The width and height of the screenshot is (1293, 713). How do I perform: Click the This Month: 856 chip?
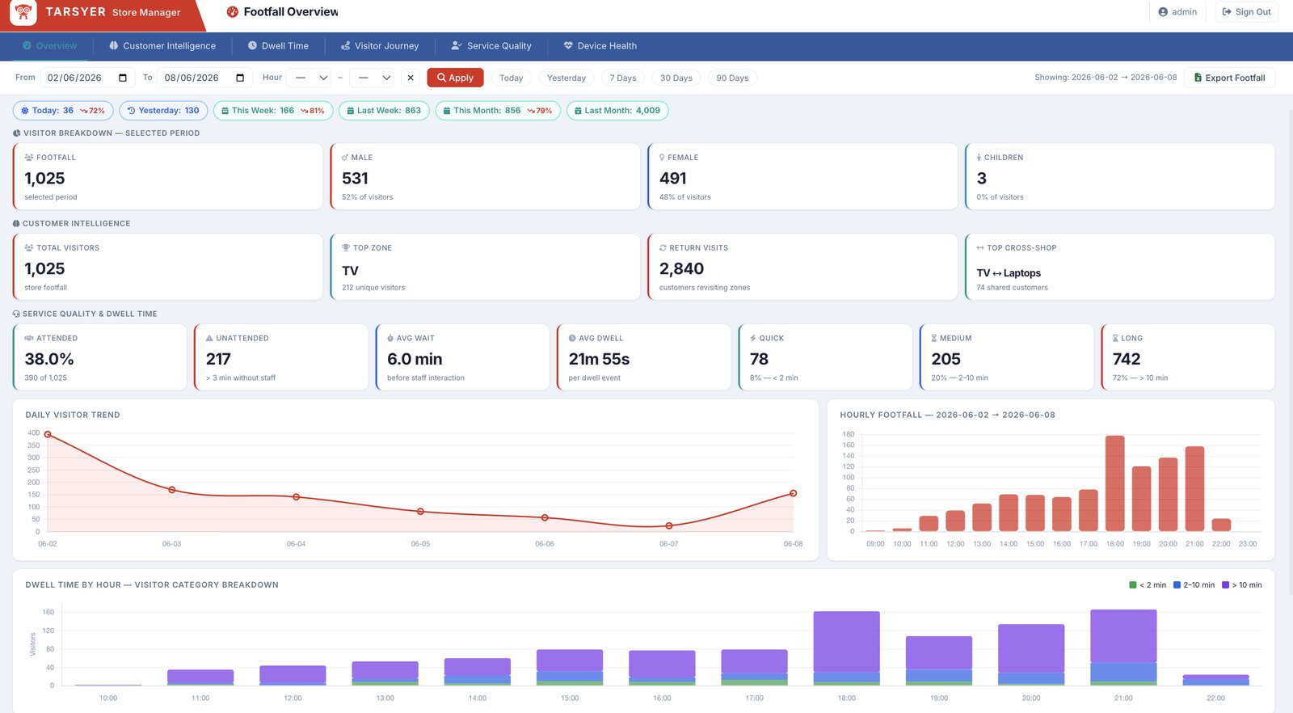(498, 111)
